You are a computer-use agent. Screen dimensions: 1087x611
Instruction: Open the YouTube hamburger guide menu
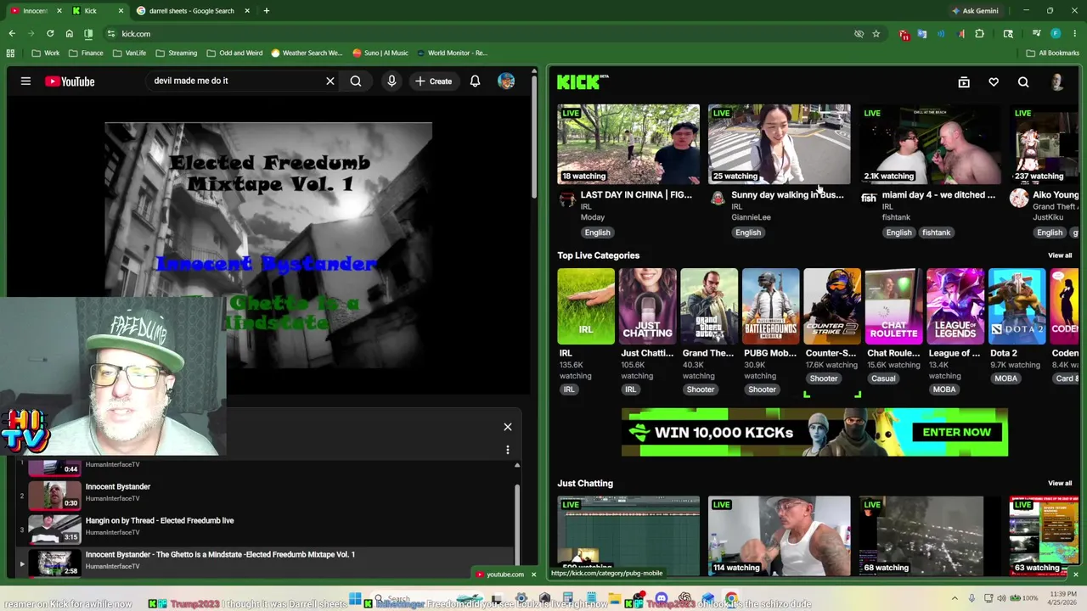25,81
